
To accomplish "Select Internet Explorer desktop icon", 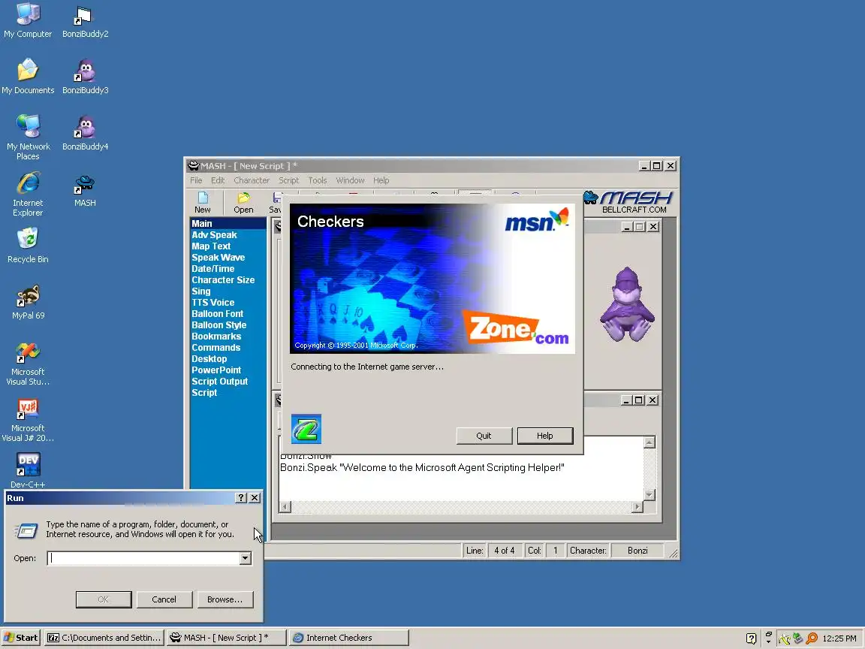I will 28,195.
